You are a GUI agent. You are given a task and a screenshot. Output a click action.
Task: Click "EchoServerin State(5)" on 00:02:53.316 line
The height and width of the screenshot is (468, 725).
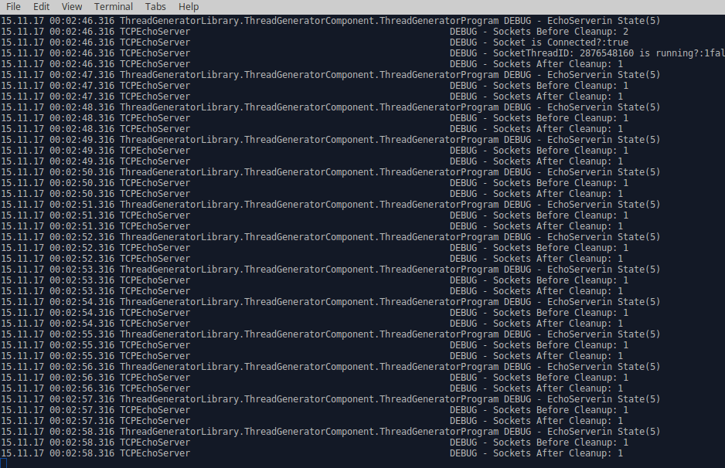coord(604,270)
